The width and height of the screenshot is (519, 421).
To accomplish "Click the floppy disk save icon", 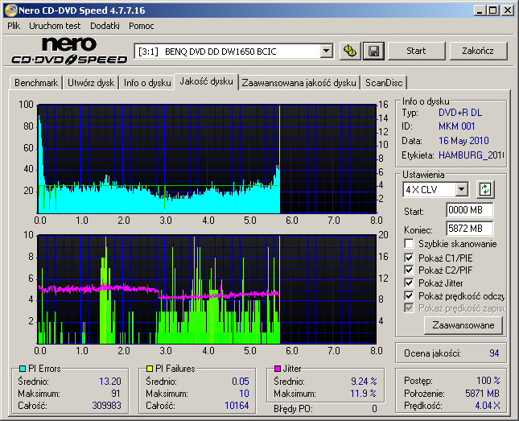I will [373, 51].
